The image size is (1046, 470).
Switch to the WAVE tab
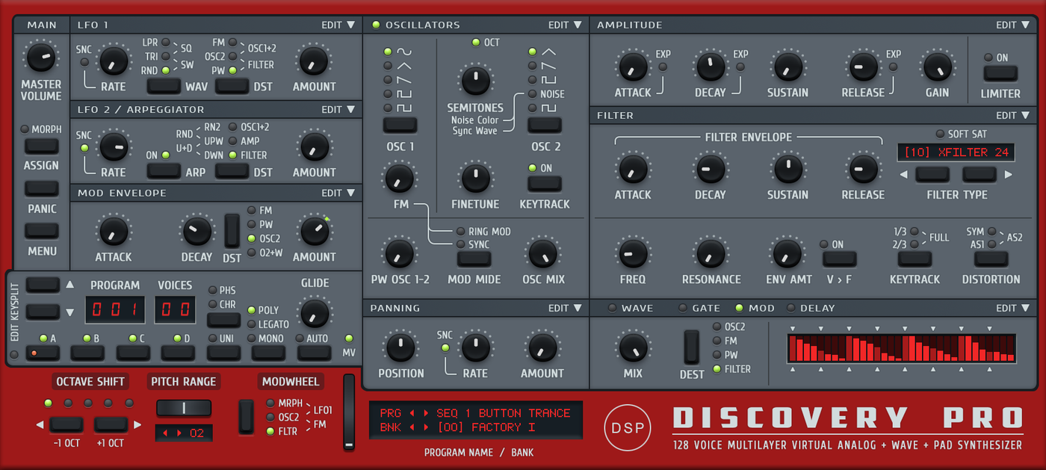(x=630, y=308)
